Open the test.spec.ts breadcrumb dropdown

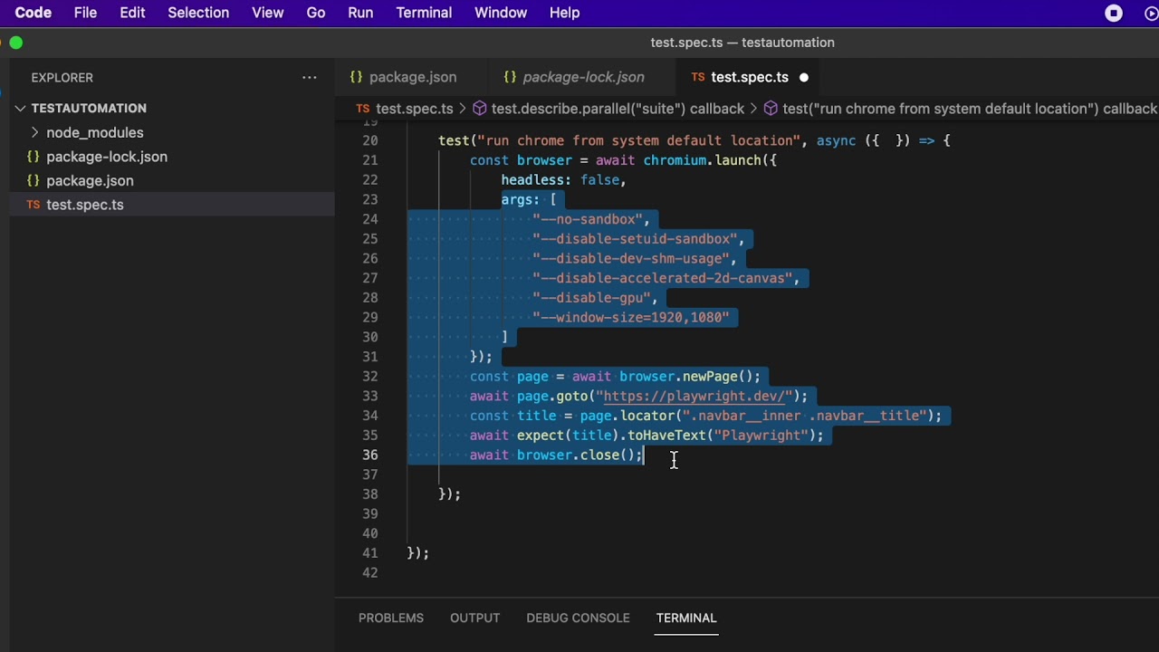414,109
